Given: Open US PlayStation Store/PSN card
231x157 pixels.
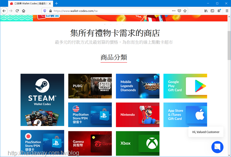Looking at the screenshot, I should point(90,115).
